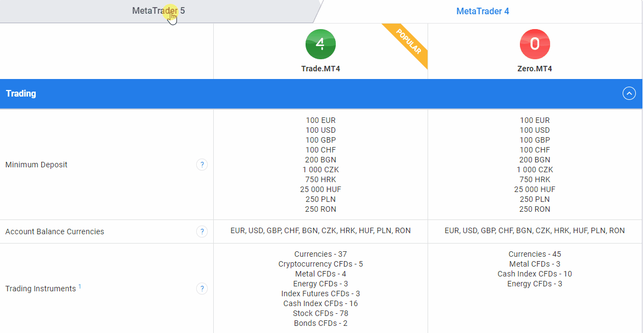The image size is (643, 333).
Task: Click the Trading Instruments footnote 1 link
Action: 80,286
